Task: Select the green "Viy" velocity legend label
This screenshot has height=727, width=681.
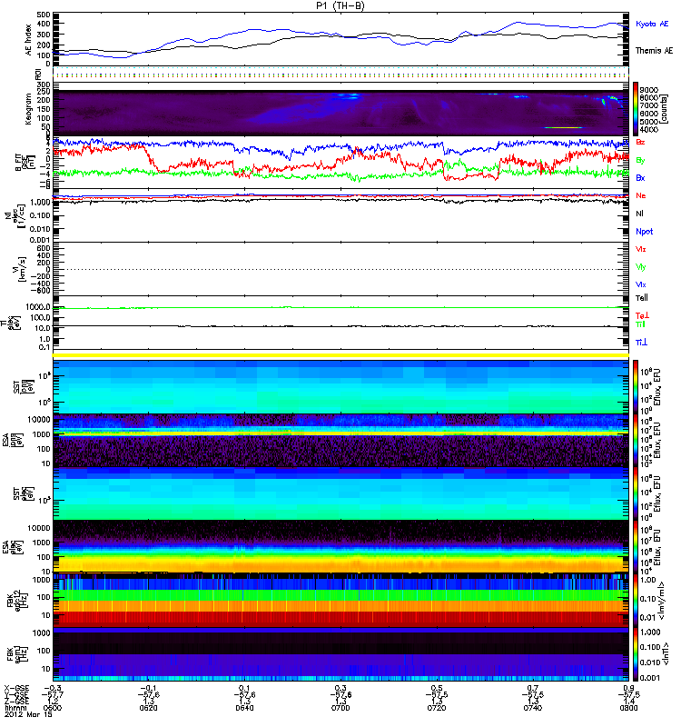Action: tap(640, 267)
